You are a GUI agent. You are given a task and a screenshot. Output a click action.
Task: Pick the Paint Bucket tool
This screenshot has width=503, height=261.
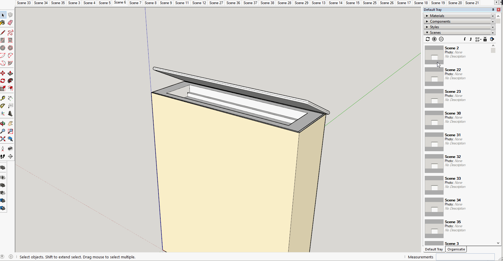3,23
